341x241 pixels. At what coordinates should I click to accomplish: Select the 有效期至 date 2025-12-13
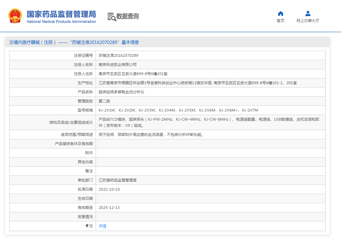pos(108,207)
